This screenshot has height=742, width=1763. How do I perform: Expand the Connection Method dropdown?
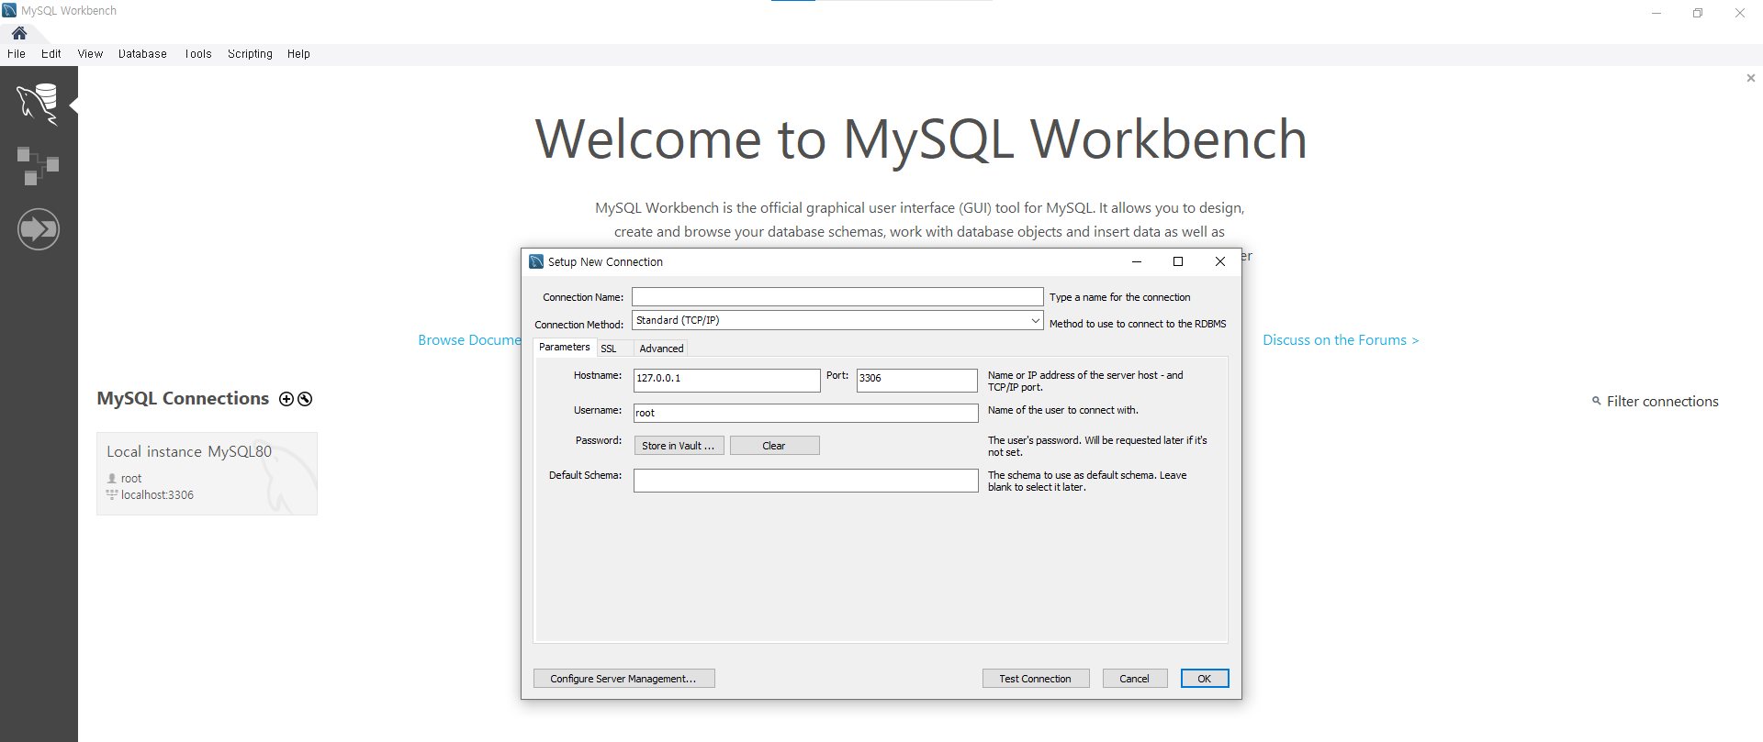1035,320
